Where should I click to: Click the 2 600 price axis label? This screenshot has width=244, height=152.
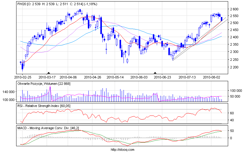(x=234, y=9)
